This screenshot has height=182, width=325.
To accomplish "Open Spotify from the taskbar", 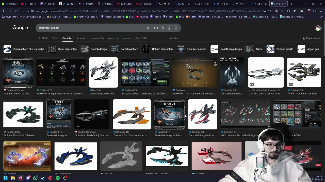I will coord(58,178).
